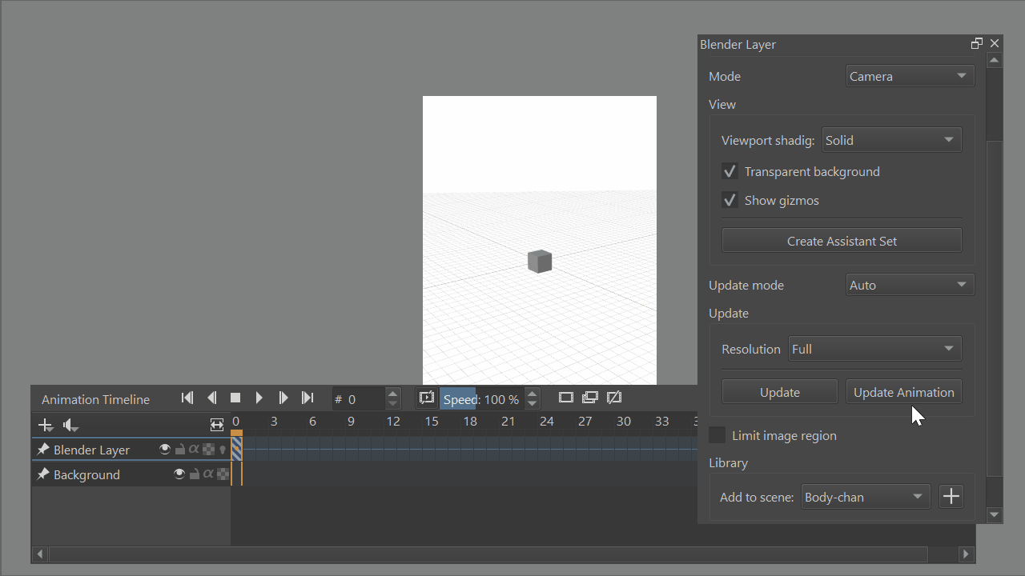Viewport: 1025px width, 576px height.
Task: Enable Limit image region checkbox
Action: click(x=717, y=435)
